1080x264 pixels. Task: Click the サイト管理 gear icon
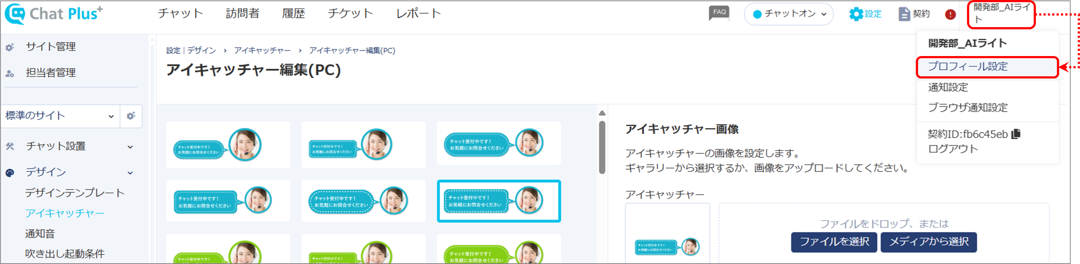(10, 47)
